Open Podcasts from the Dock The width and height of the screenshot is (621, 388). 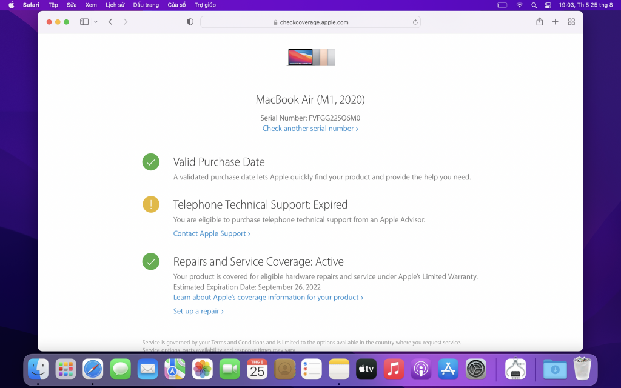[x=421, y=369]
